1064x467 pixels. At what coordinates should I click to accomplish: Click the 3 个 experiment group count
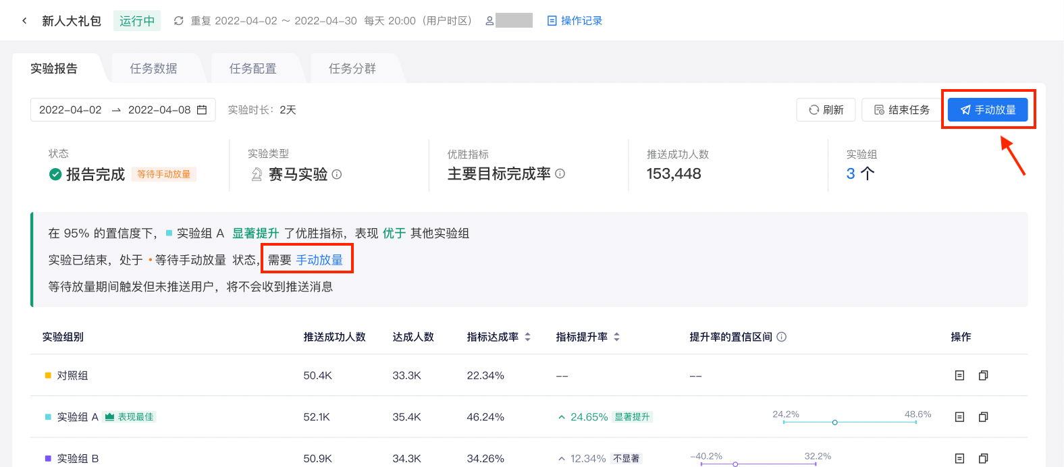point(860,173)
